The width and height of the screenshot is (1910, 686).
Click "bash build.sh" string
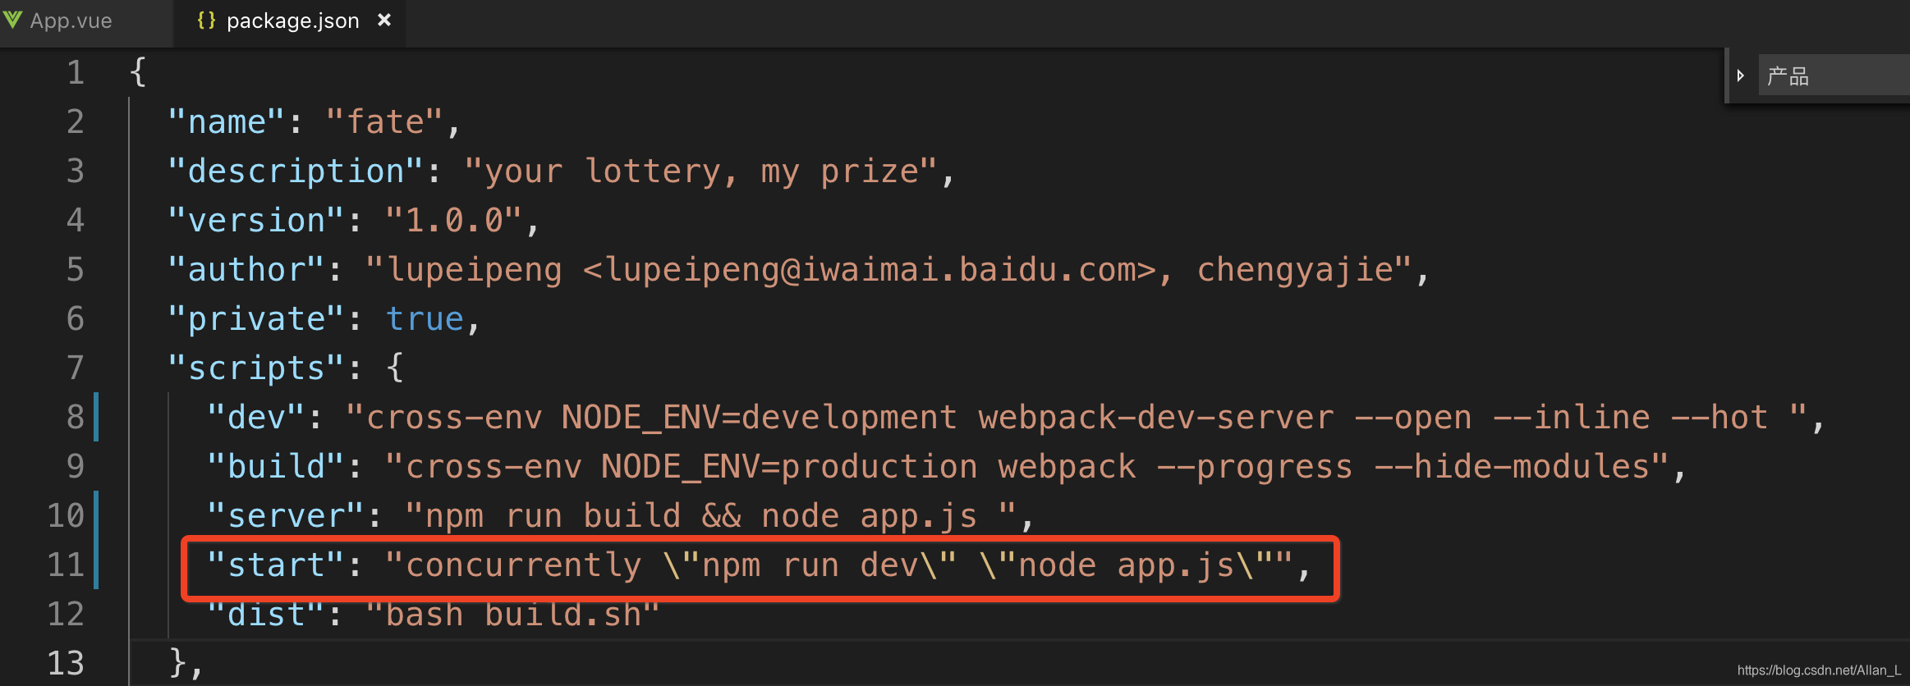(x=513, y=615)
